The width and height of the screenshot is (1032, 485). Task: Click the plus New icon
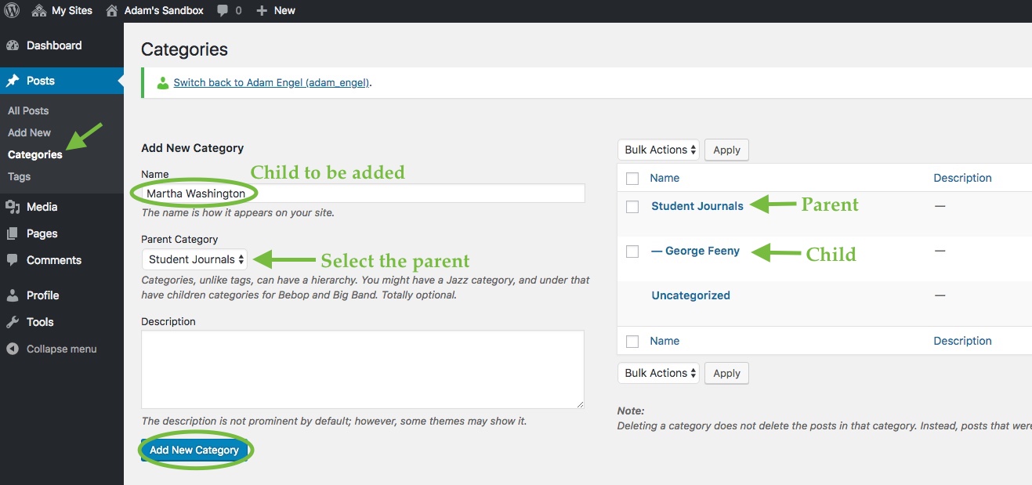[262, 11]
